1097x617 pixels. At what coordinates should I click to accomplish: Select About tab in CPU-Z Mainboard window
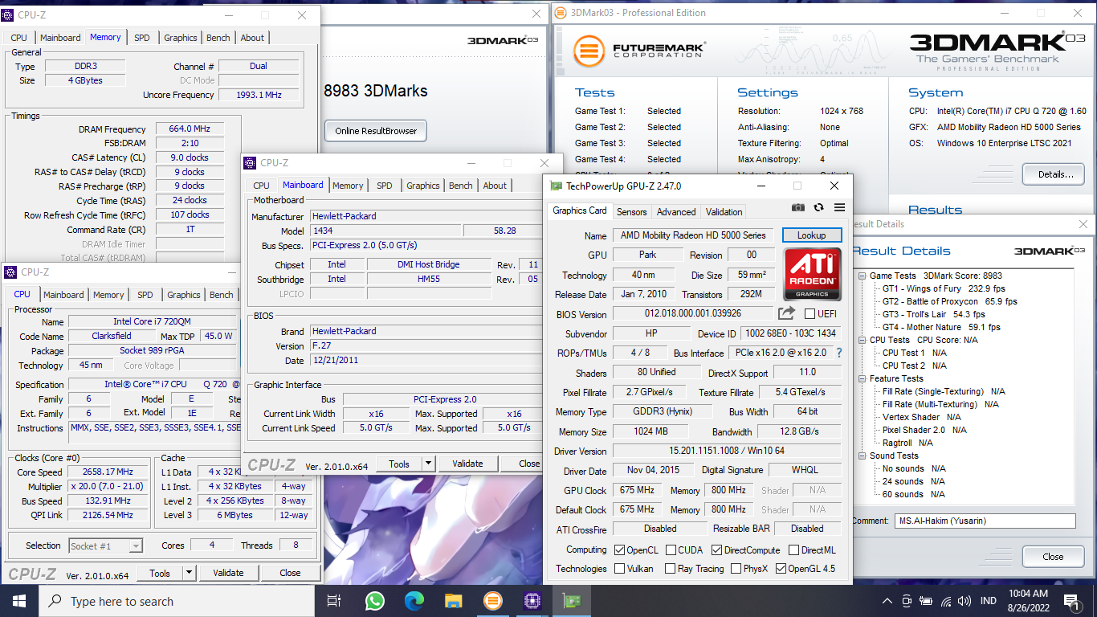tap(495, 186)
